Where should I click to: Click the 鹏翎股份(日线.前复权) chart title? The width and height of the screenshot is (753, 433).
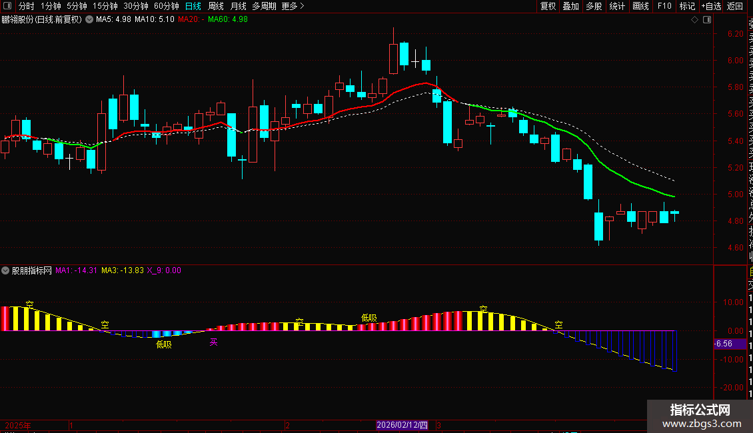click(42, 20)
